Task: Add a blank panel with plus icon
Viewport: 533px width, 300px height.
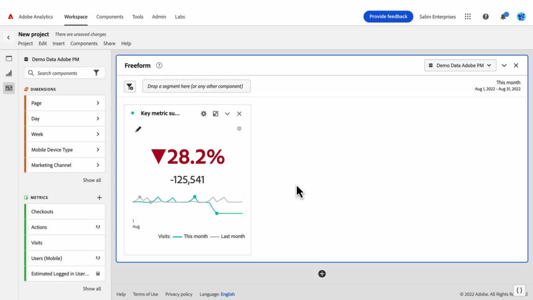Action: point(322,274)
